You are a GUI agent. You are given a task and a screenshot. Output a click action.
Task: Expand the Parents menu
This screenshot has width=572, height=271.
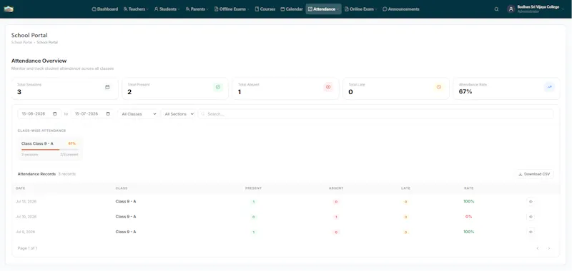click(197, 9)
